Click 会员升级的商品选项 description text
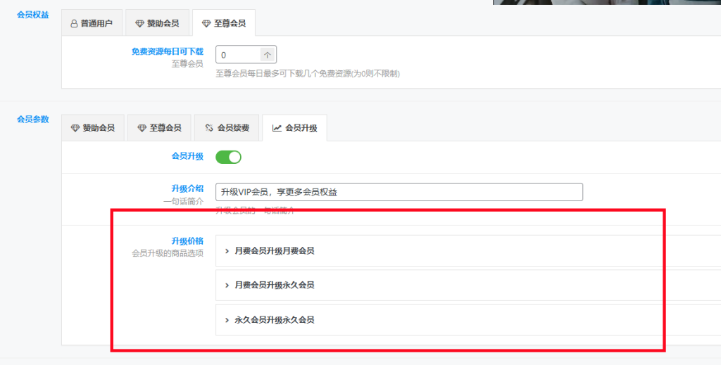Screen dimensions: 721x365 pos(168,253)
